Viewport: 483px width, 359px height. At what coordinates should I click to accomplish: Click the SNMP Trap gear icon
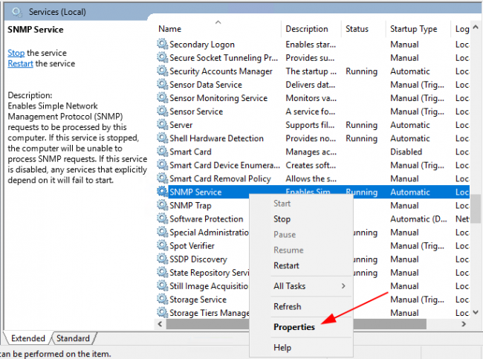pos(162,205)
